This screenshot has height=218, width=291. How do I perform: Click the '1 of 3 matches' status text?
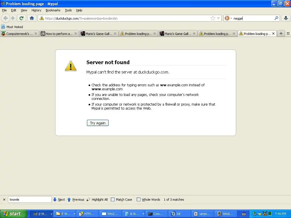[174, 200]
